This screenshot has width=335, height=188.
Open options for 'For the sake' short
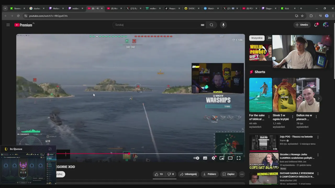click(x=269, y=117)
